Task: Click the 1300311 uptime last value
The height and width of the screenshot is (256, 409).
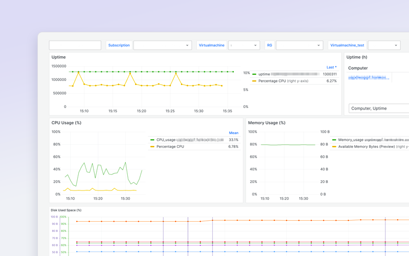Action: coord(330,74)
